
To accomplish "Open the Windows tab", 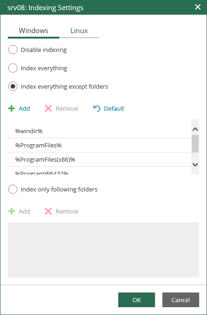I will pos(34,31).
